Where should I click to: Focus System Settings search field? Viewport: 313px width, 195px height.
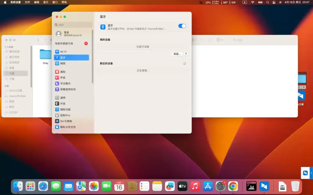(x=73, y=25)
